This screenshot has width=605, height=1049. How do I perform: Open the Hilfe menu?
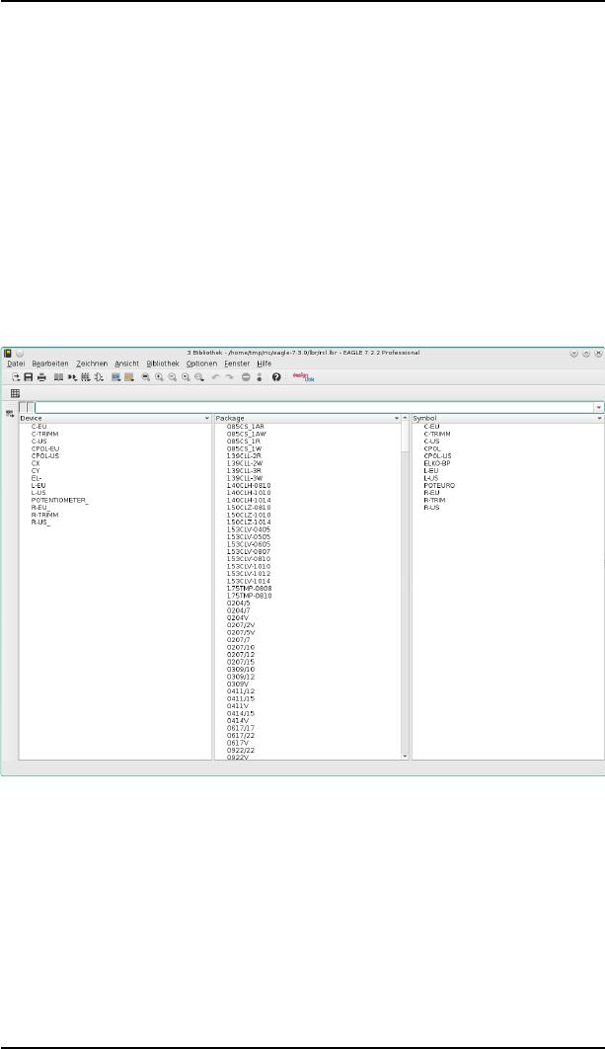265,363
